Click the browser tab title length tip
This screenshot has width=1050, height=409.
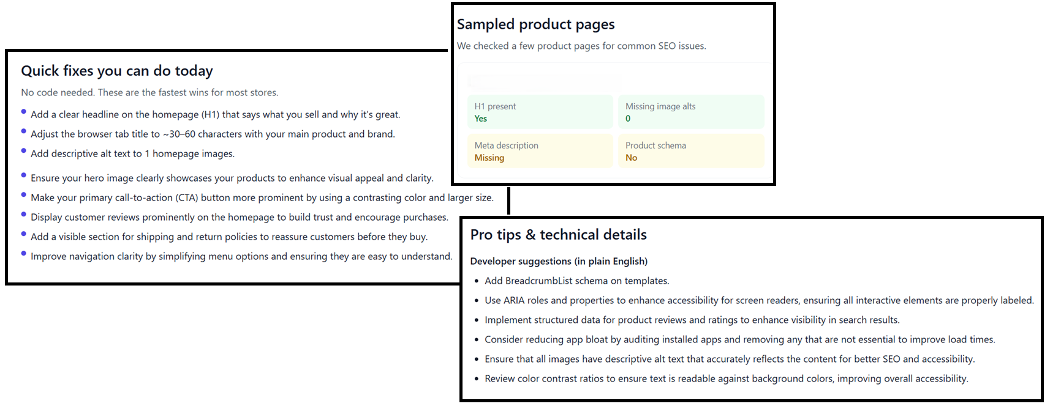click(x=213, y=134)
